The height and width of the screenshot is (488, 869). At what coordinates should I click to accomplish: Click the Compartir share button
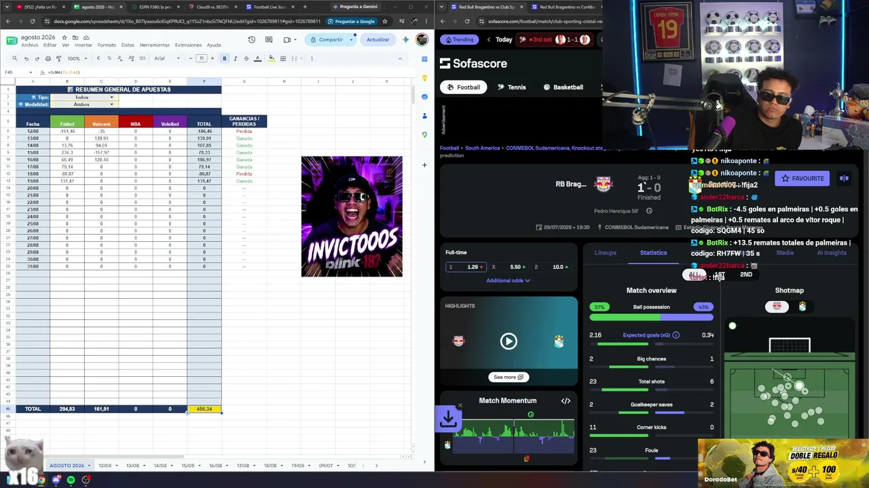327,39
